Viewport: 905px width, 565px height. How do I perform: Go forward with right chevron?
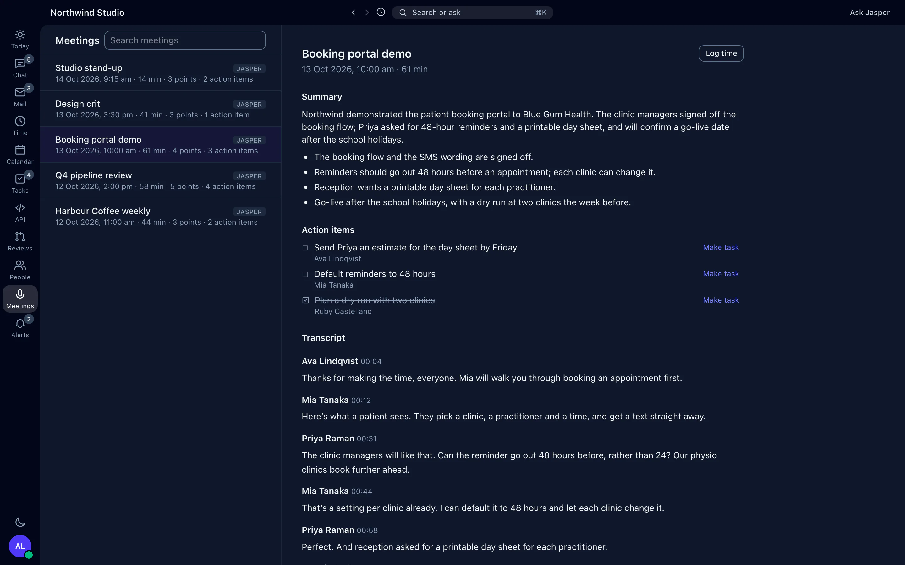point(367,12)
